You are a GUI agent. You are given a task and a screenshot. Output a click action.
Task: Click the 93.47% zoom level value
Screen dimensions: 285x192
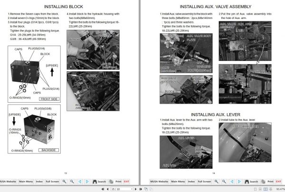(280, 189)
